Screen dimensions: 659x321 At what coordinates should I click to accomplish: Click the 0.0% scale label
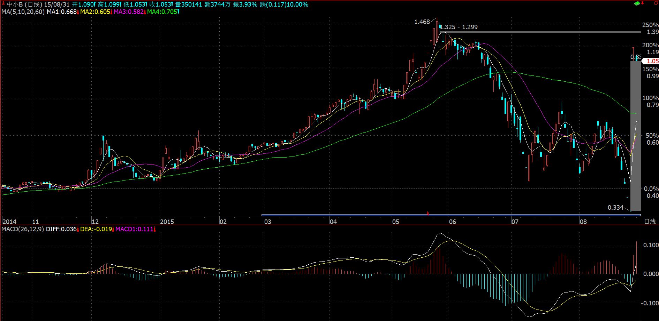click(651, 189)
